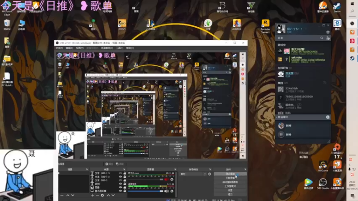This screenshot has width=358, height=201.
Task: Open 文件(F) menu in OBS
Action: coord(59,48)
